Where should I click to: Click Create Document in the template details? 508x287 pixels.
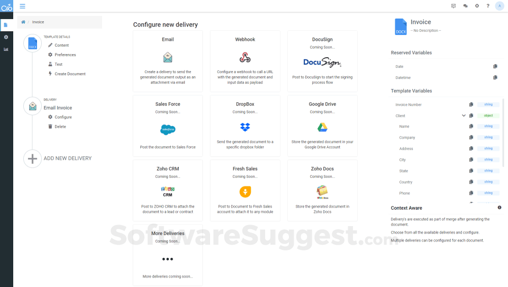tap(70, 74)
